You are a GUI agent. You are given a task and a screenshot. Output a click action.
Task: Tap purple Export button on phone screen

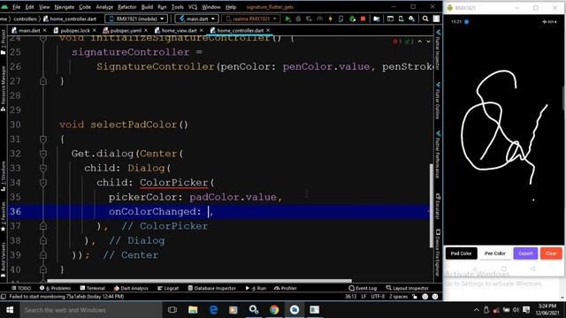pyautogui.click(x=525, y=254)
